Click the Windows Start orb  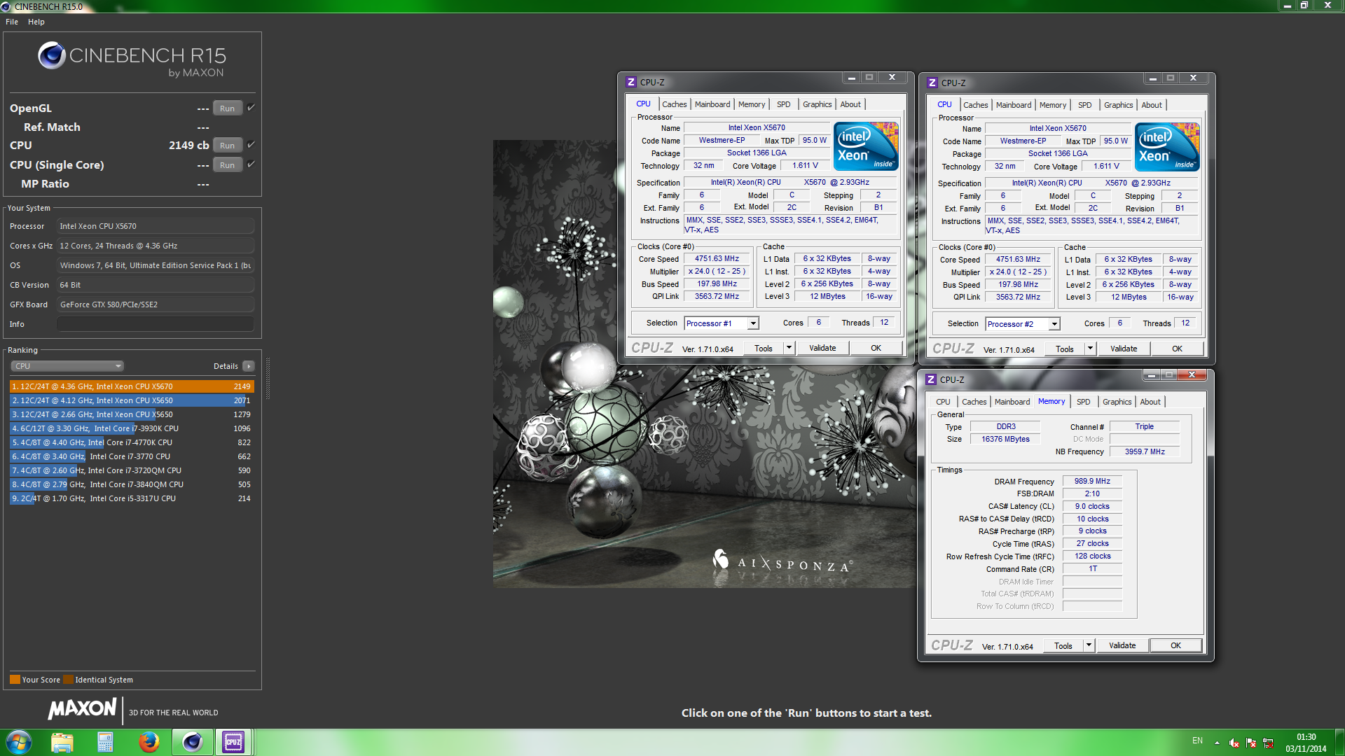(x=19, y=742)
